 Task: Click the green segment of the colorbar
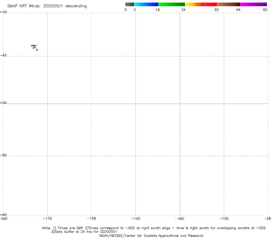pyautogui.click(x=171, y=4)
